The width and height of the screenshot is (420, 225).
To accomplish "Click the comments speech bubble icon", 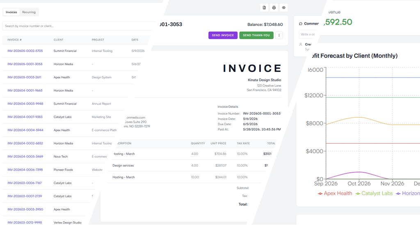I will coord(301,23).
